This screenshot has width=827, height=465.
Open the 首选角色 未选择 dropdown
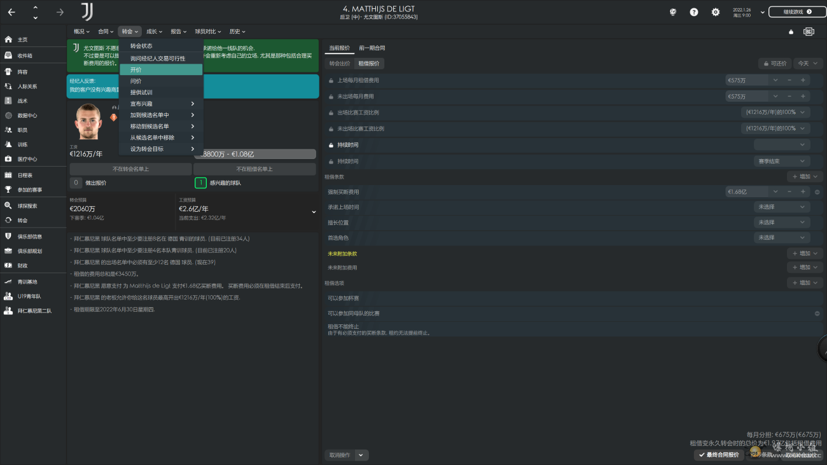[x=782, y=238]
